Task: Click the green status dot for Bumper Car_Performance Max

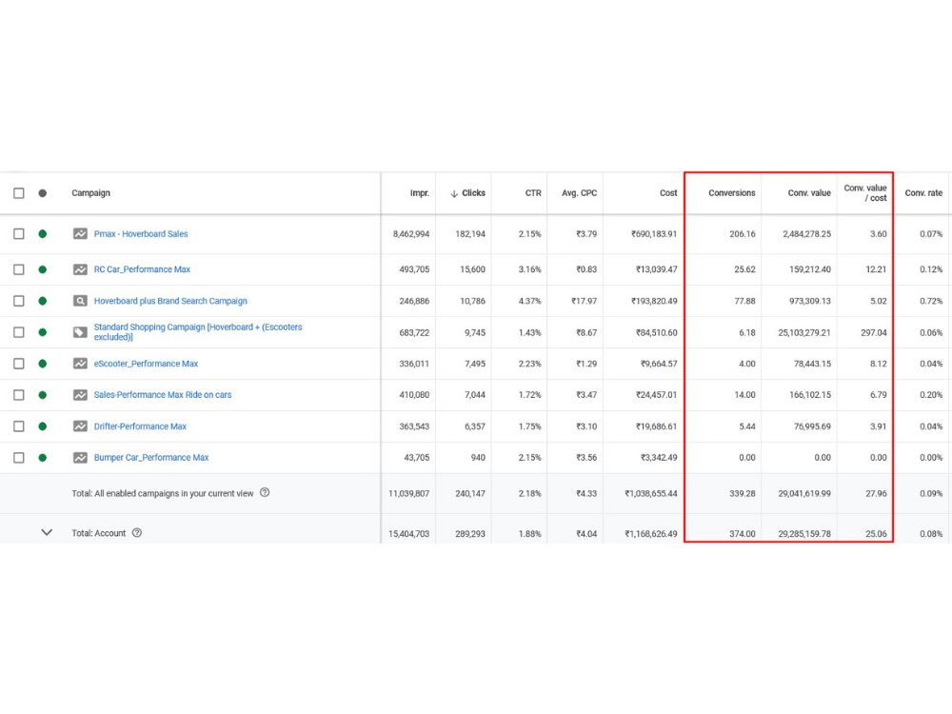Action: tap(43, 458)
